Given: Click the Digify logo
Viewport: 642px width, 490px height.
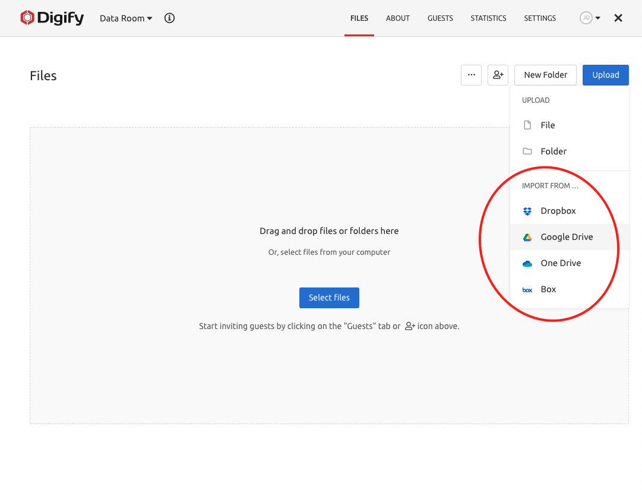Looking at the screenshot, I should [52, 18].
